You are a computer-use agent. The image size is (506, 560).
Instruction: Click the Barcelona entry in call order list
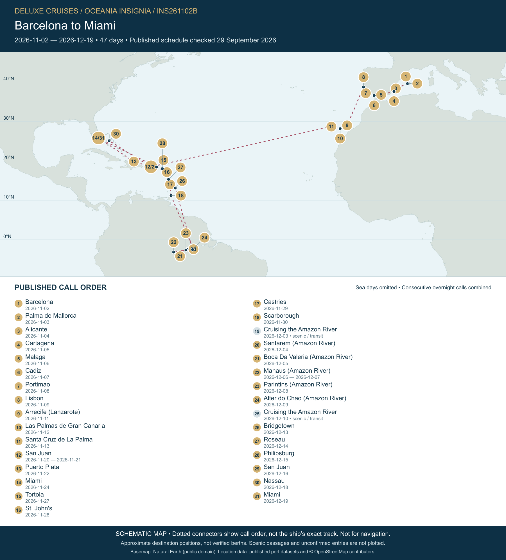coord(39,304)
